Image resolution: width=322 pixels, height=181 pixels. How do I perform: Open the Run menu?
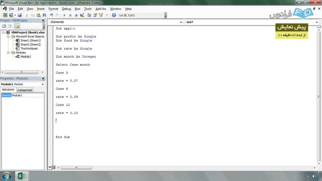[77, 9]
